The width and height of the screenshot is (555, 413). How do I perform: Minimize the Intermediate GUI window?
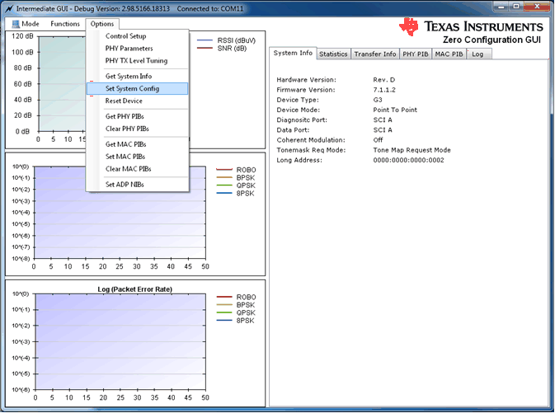pos(501,7)
